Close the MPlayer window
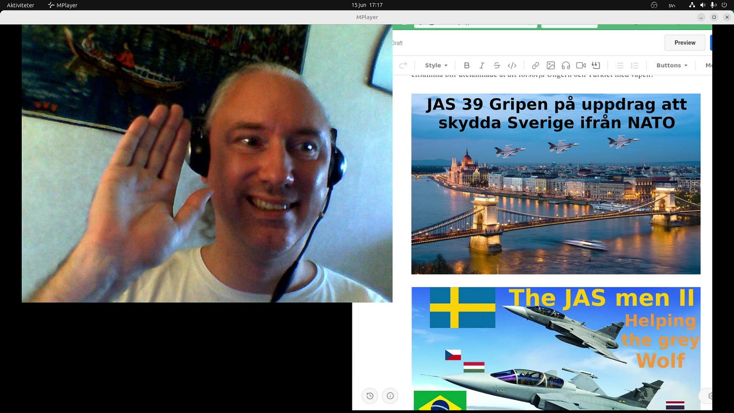This screenshot has height=413, width=734. click(726, 17)
